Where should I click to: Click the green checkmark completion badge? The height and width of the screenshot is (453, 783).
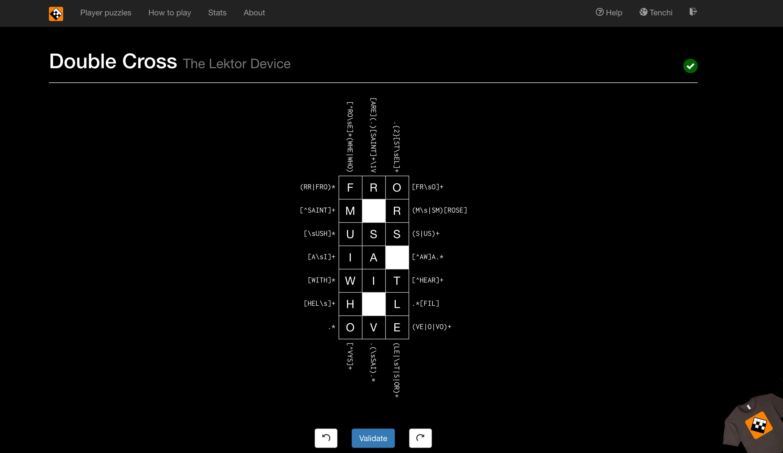point(691,66)
